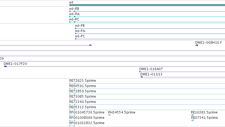Screen dimensions: 225x127
Task: Select the RE07341.5prime EST label
Action: pyautogui.click(x=204, y=118)
